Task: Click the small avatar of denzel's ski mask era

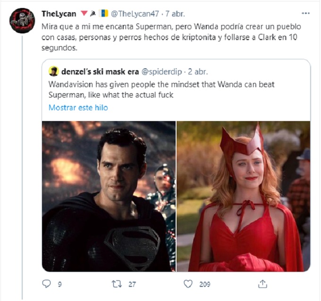Action: coord(53,72)
